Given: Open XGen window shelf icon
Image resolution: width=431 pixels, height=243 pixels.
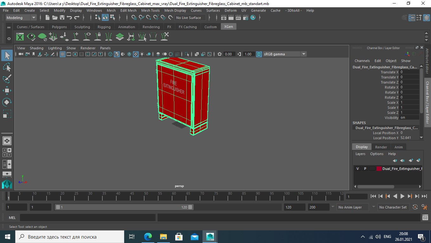Looking at the screenshot, I should 20,37.
